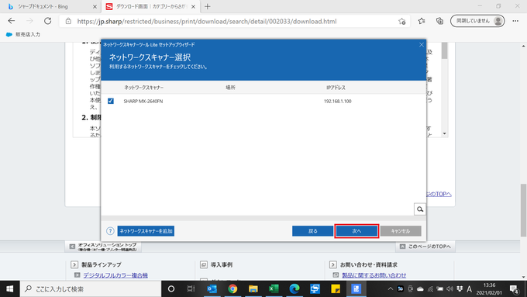This screenshot has width=527, height=297.
Task: Open Edge settings and more menu
Action: coord(515,21)
